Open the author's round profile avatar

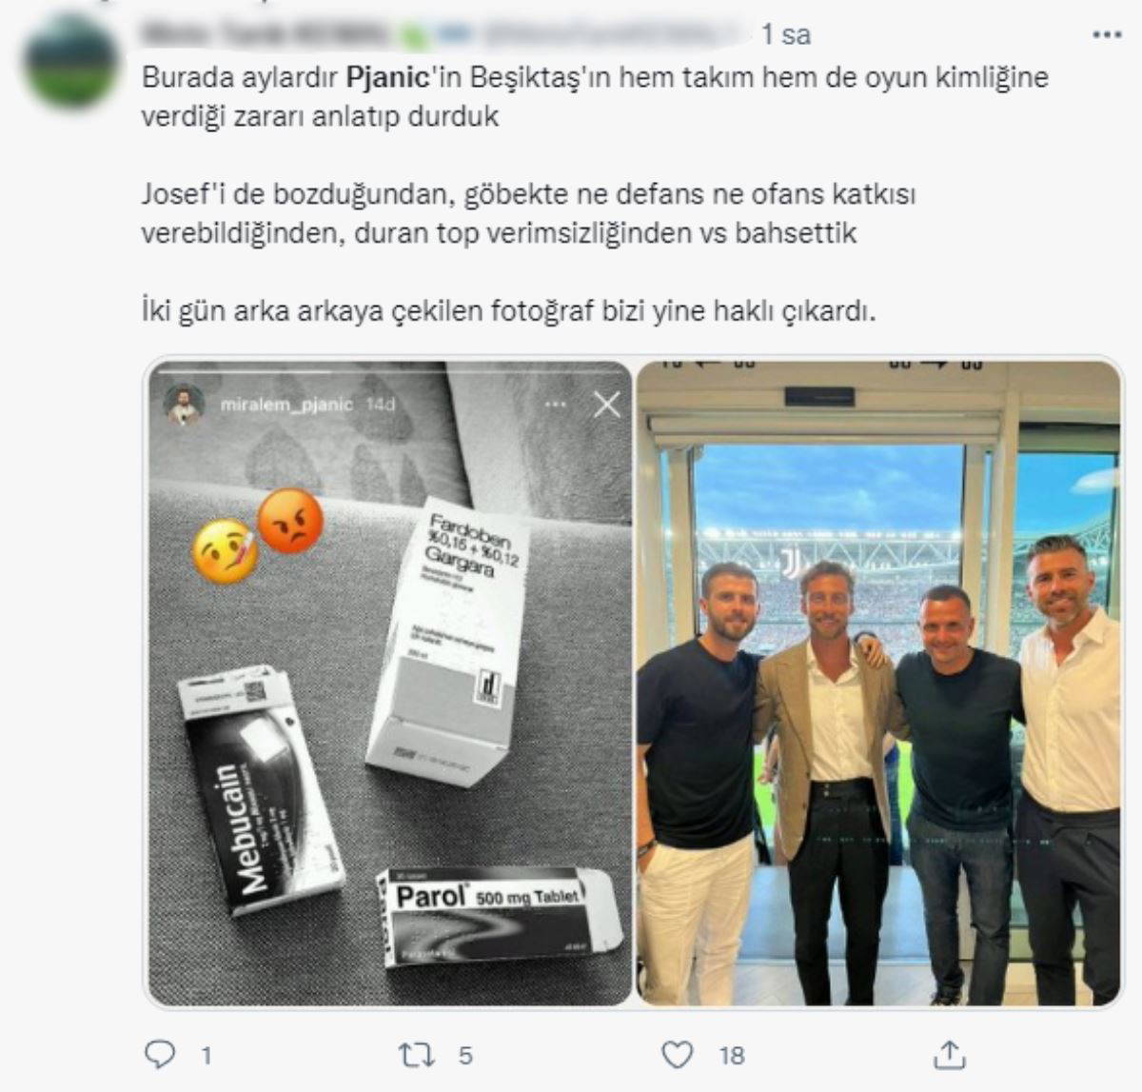tap(71, 63)
